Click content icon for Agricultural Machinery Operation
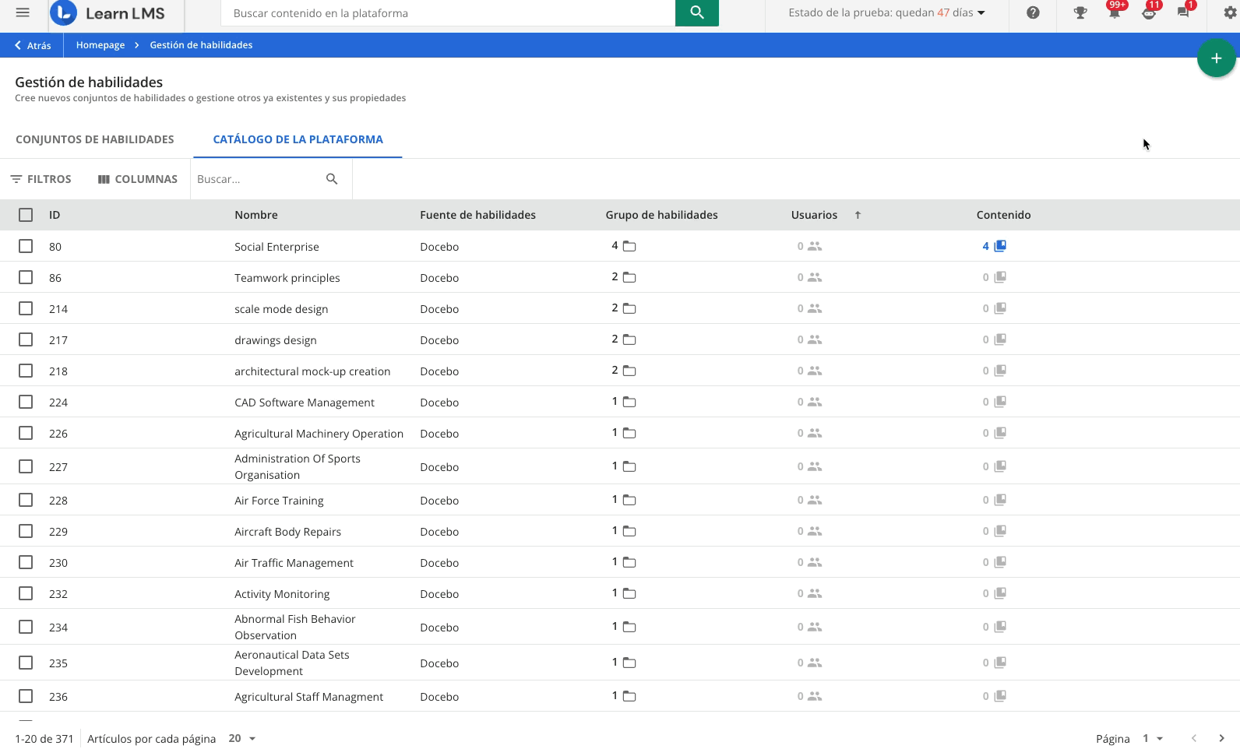1240x749 pixels. point(1001,433)
